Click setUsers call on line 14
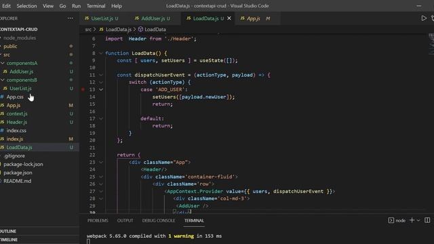434x244 pixels. [x=164, y=97]
